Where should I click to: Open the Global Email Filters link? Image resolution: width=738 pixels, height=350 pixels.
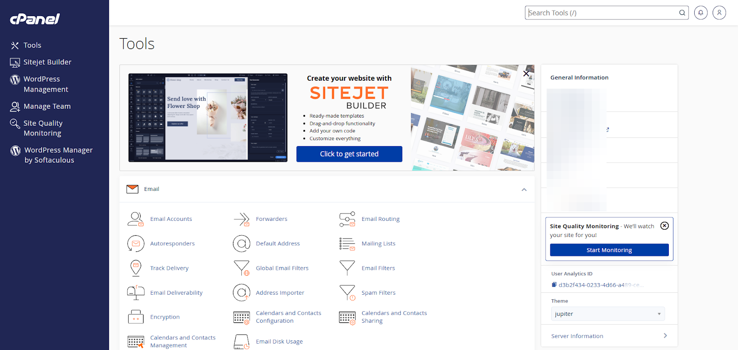(282, 268)
